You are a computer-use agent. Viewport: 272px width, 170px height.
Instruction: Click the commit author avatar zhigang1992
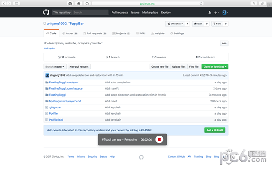click(47, 75)
